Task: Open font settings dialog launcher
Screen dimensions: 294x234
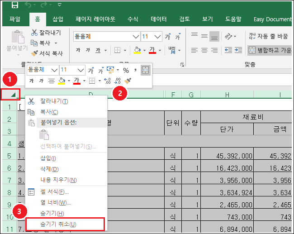Action: [x=182, y=65]
